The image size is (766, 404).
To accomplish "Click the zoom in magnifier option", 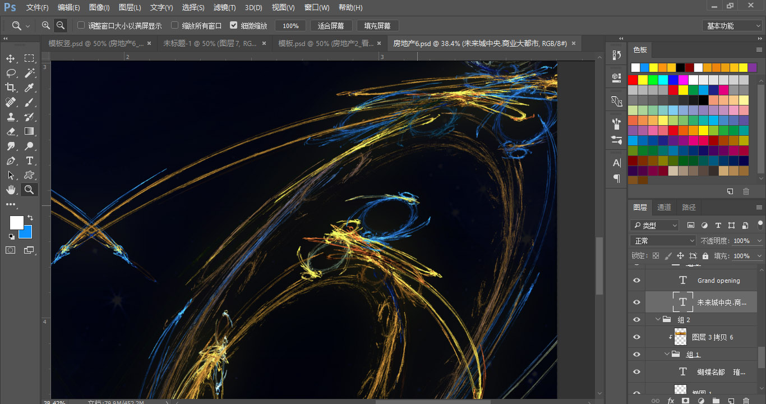I will [46, 25].
